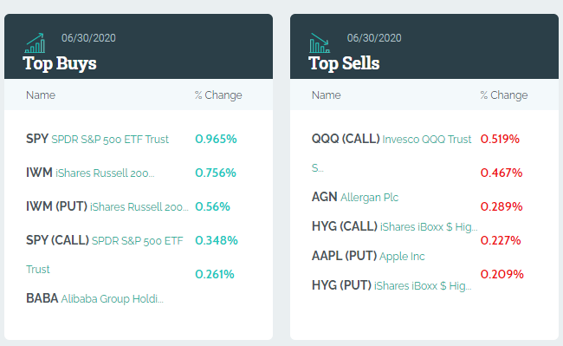The width and height of the screenshot is (563, 346).
Task: Select HYG (PUT) iShares iBoxx entry
Action: point(392,285)
